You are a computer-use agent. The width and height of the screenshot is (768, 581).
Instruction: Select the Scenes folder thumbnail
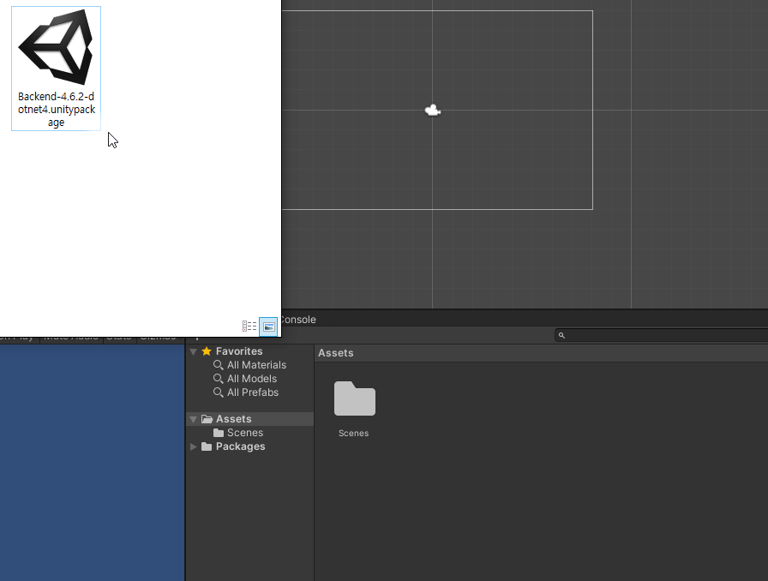pos(355,398)
